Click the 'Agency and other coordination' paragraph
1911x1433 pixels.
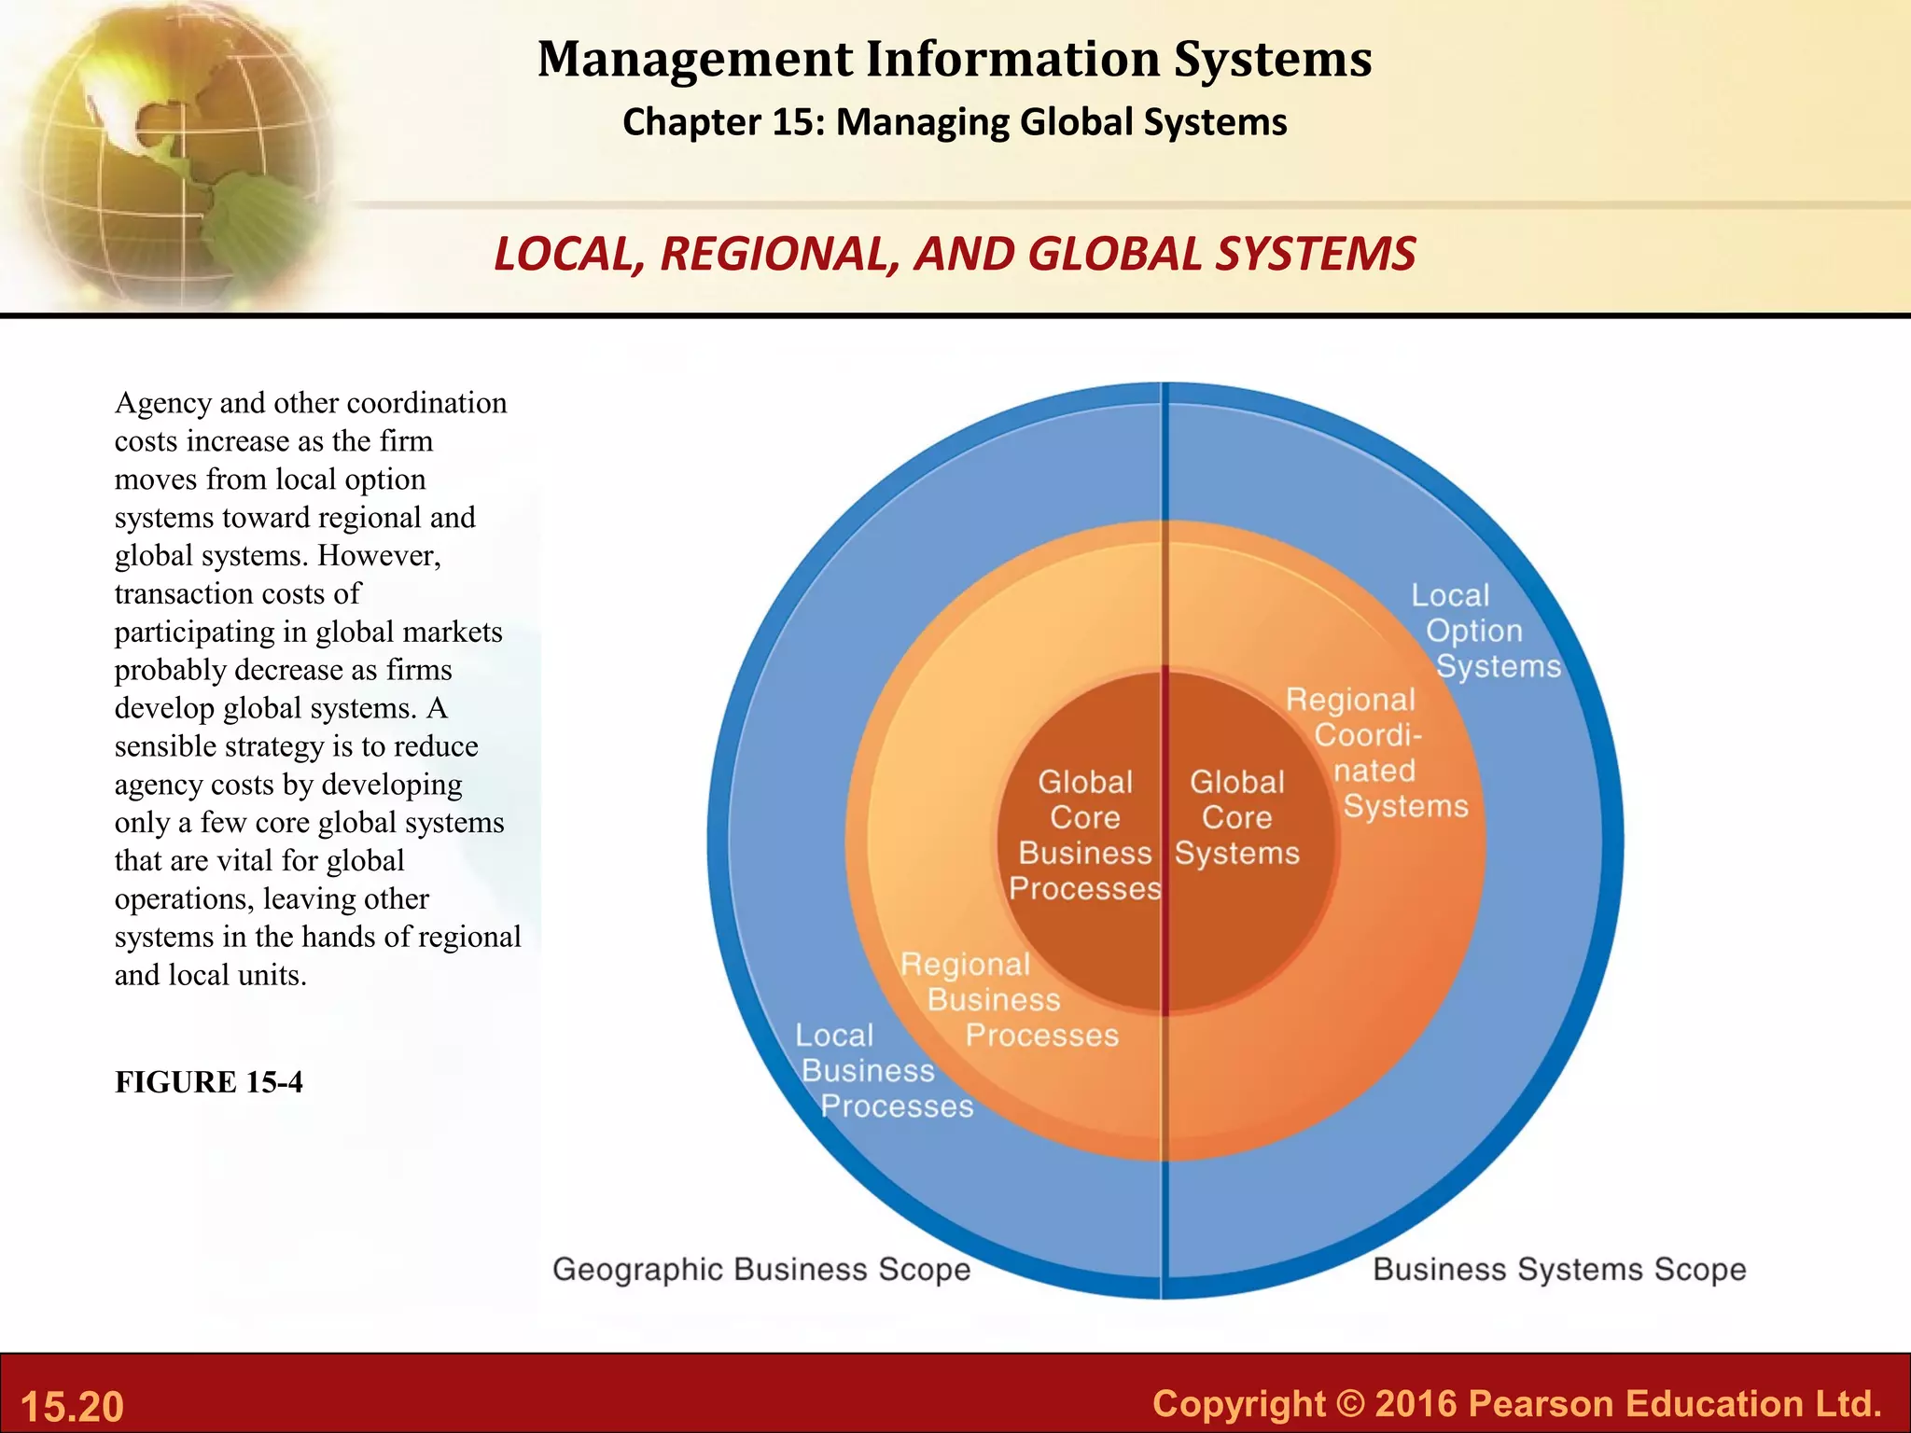click(317, 689)
